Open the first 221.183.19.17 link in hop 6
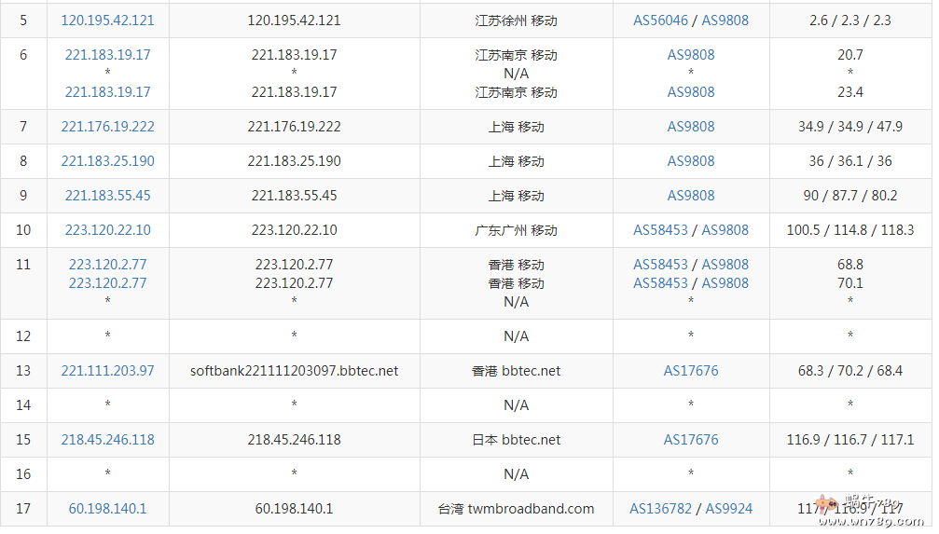The height and width of the screenshot is (534, 939). tap(108, 55)
